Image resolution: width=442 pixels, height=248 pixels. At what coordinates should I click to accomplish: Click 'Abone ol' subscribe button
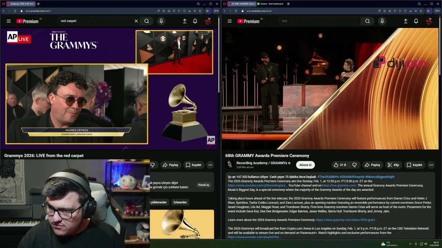click(305, 165)
